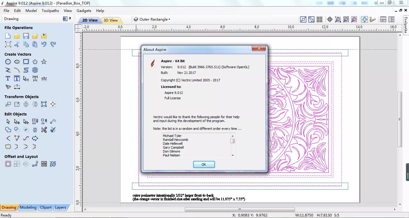Select Michael Tyler in the credits list
409x218 pixels.
pyautogui.click(x=172, y=136)
